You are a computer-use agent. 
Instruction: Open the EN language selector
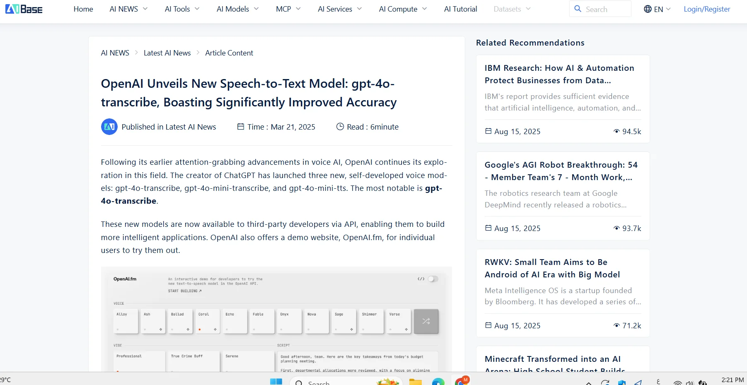tap(658, 9)
